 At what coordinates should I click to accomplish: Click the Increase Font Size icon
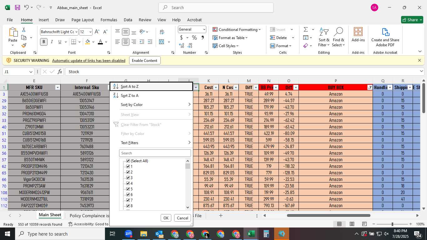pyautogui.click(x=97, y=32)
